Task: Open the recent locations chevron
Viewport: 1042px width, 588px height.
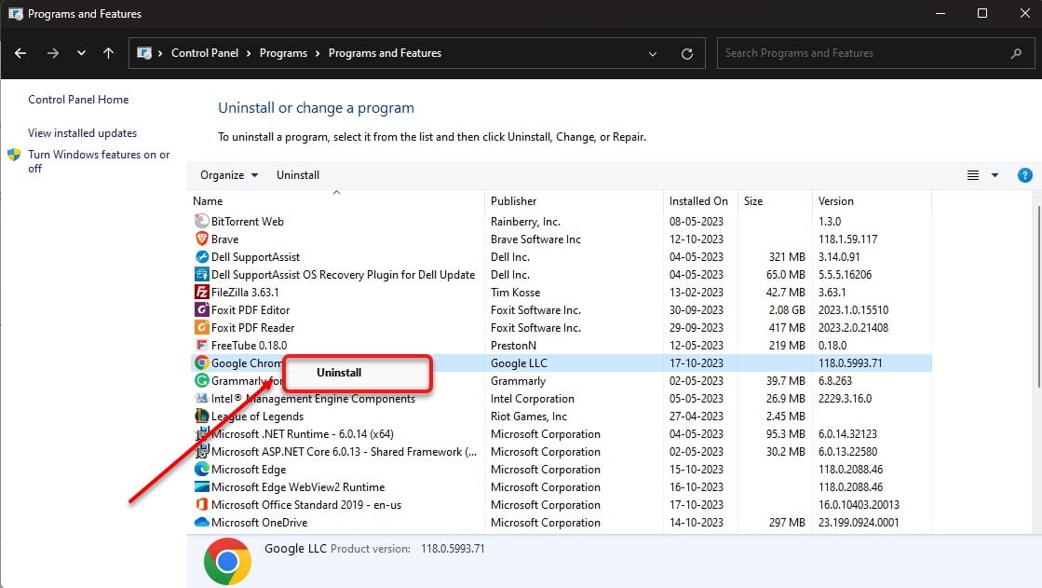Action: coord(81,53)
